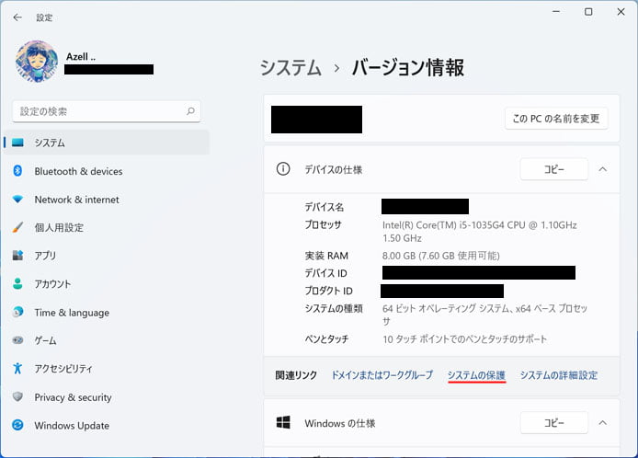Collapse the デバイスの仕様 section chevron
Viewport: 638px width, 458px height.
pyautogui.click(x=602, y=169)
